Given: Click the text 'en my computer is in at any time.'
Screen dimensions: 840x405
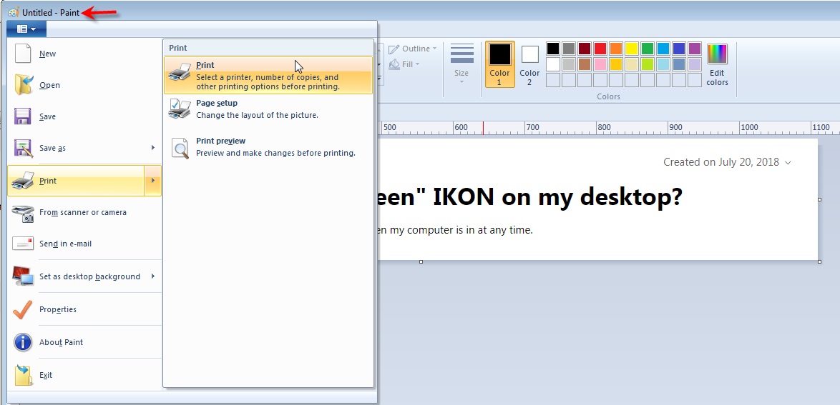Looking at the screenshot, I should coord(455,231).
